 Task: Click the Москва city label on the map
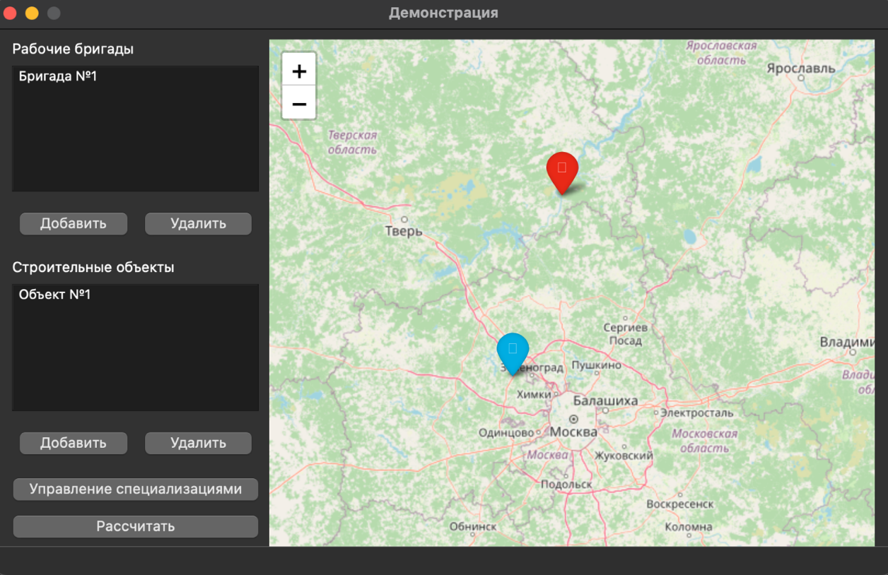click(x=573, y=432)
